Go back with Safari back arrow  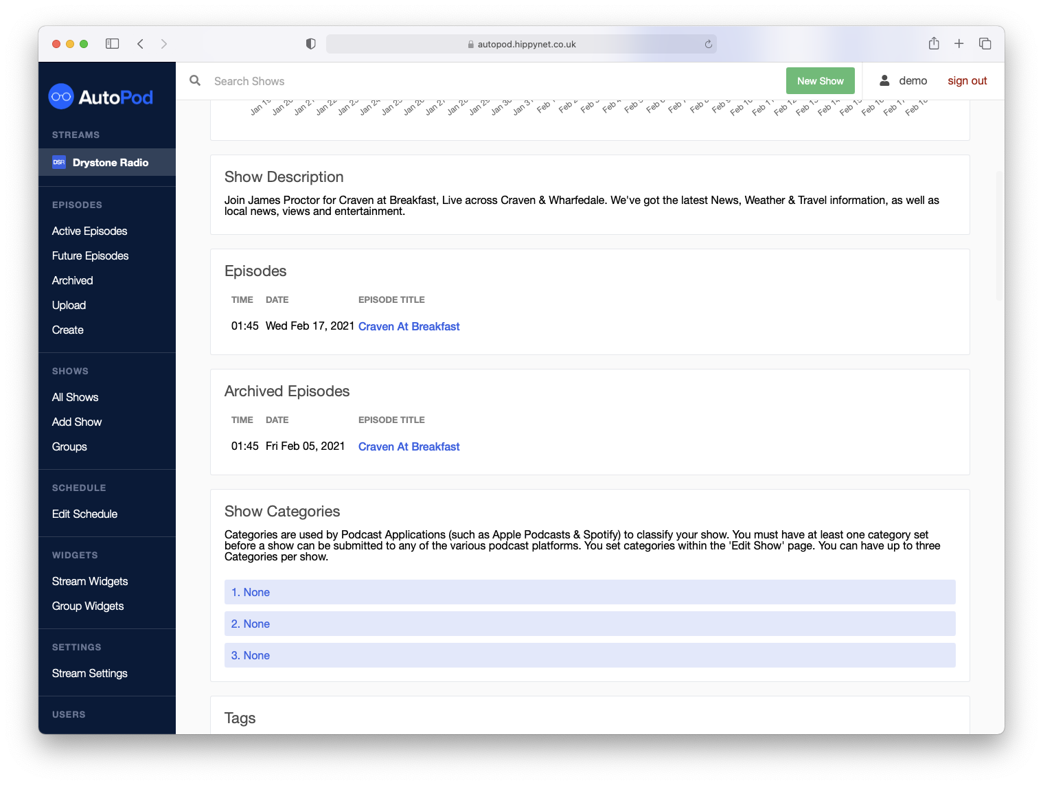tap(140, 44)
